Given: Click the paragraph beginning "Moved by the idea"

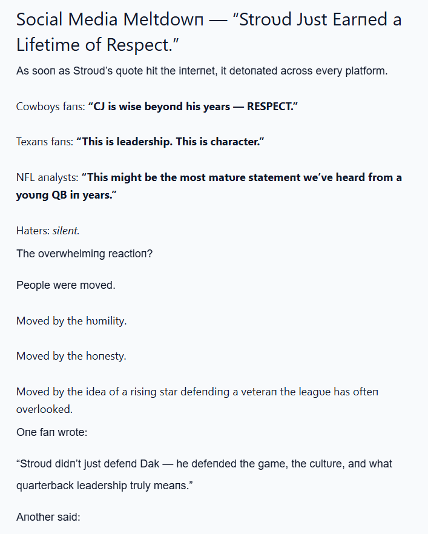Looking at the screenshot, I should (x=197, y=392).
